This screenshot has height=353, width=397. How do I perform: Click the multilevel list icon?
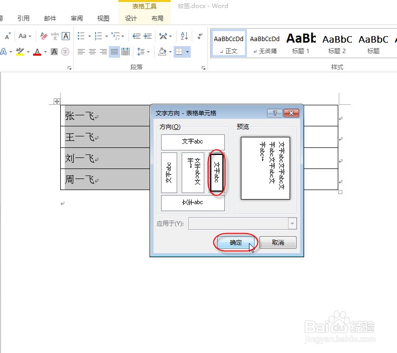tap(115, 36)
